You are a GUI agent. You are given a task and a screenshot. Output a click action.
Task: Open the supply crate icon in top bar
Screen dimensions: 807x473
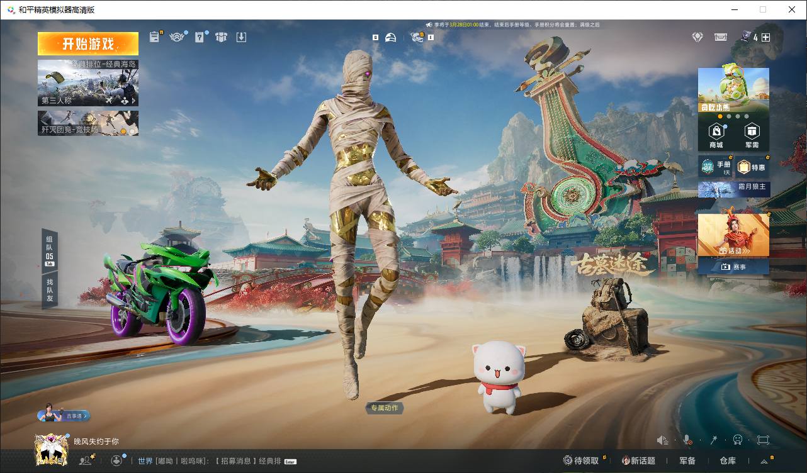221,37
